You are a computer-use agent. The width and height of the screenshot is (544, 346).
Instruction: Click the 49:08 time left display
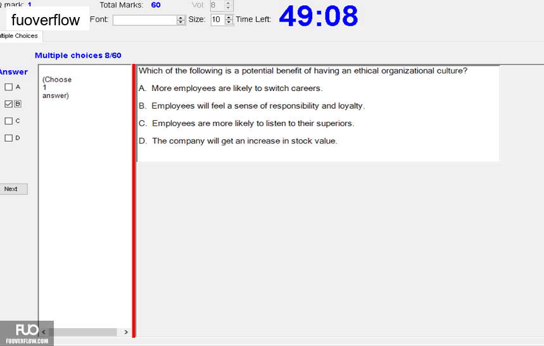click(x=318, y=16)
